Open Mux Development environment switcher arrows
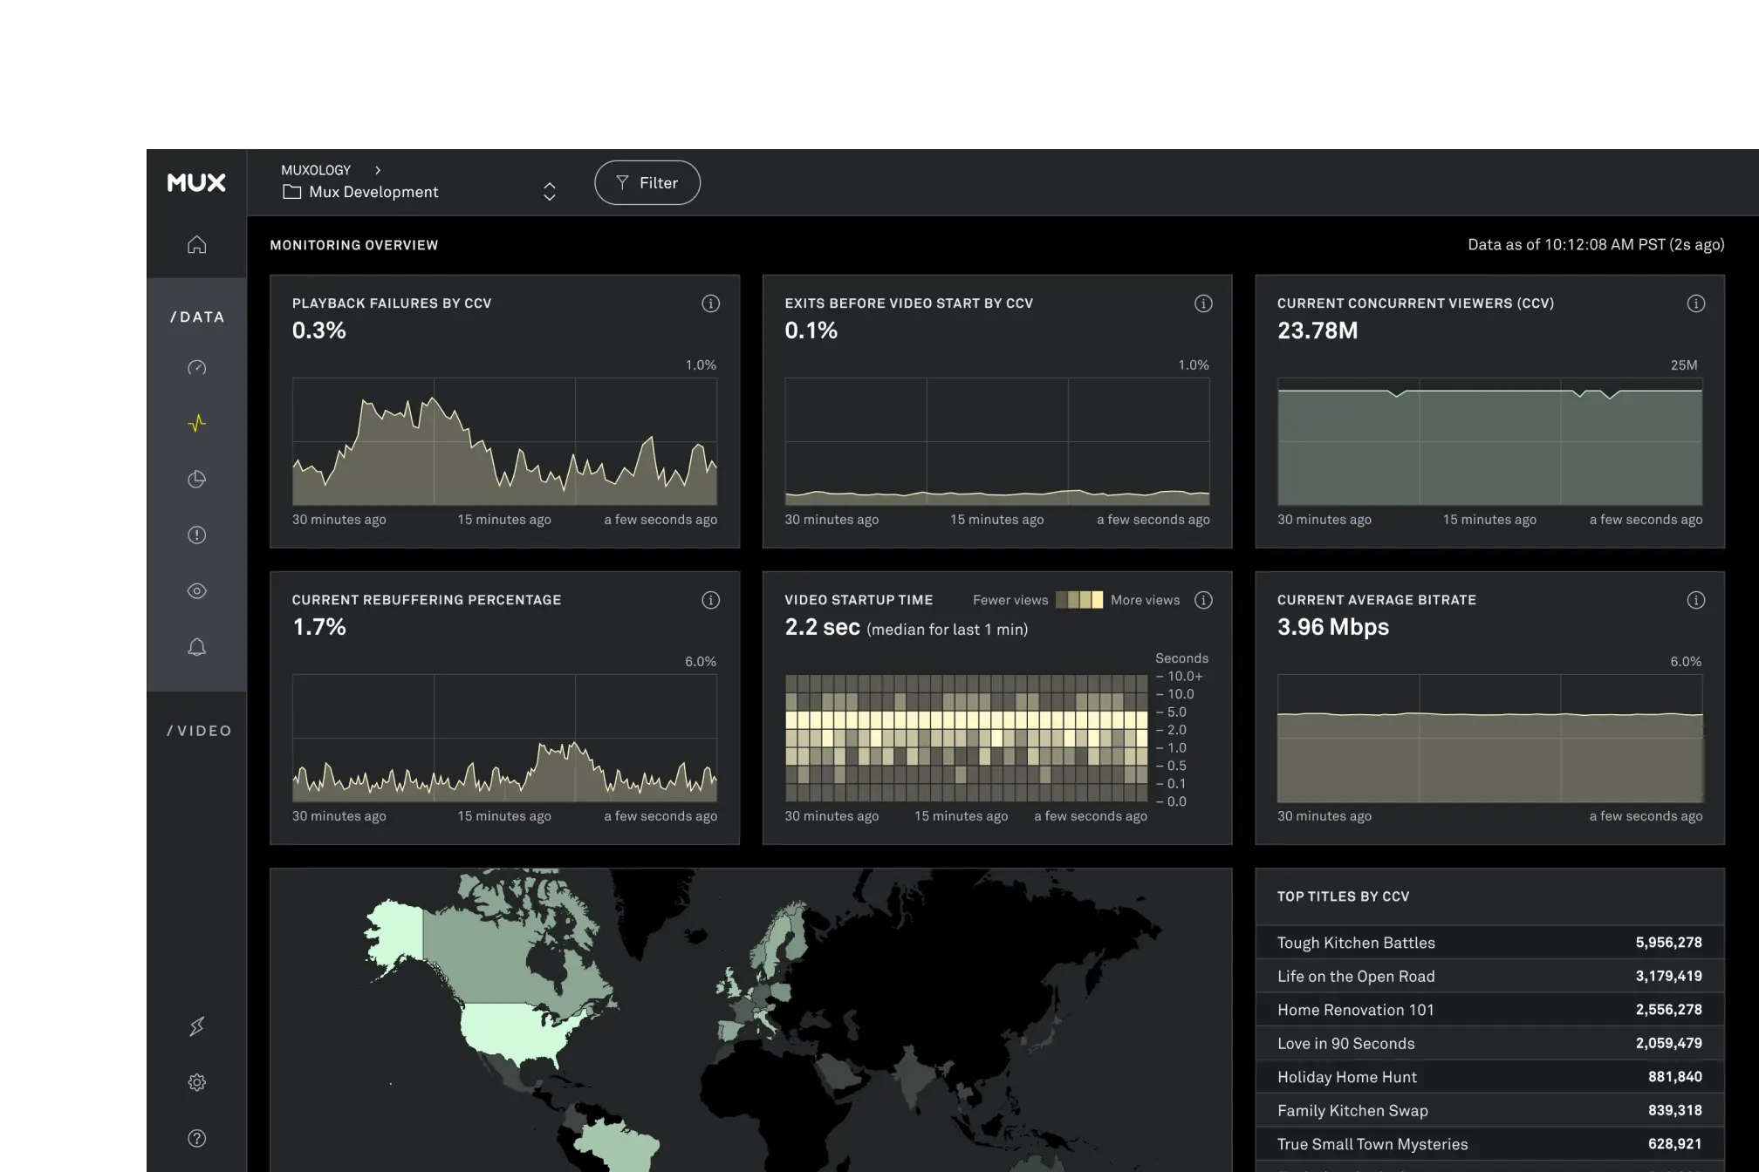Image resolution: width=1759 pixels, height=1172 pixels. (550, 192)
